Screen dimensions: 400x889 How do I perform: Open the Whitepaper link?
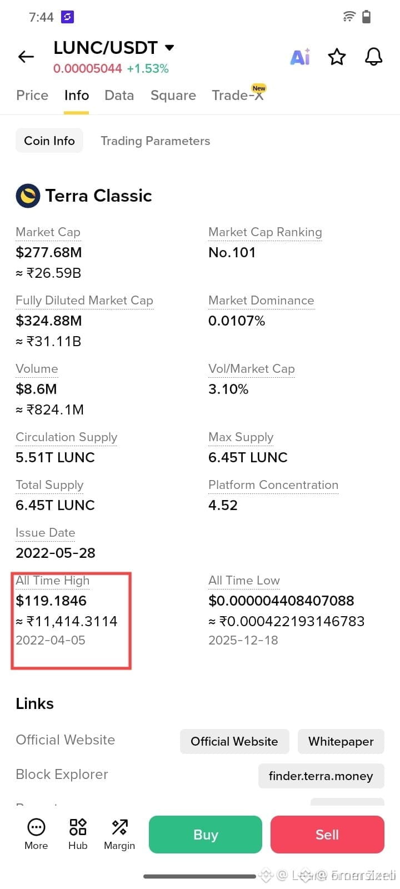(x=341, y=742)
